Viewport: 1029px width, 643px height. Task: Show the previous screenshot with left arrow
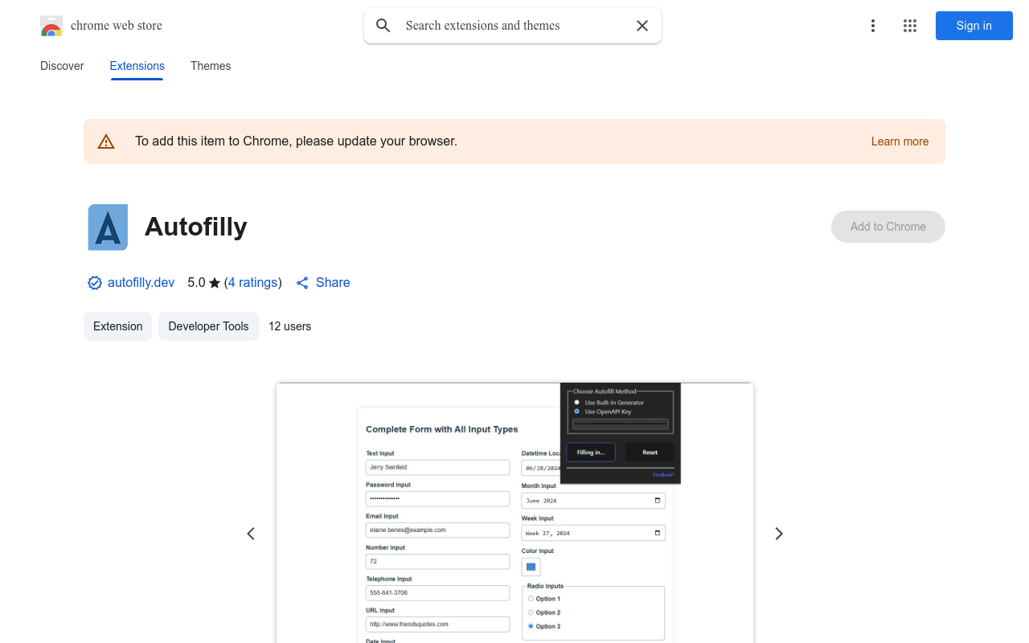pos(251,534)
